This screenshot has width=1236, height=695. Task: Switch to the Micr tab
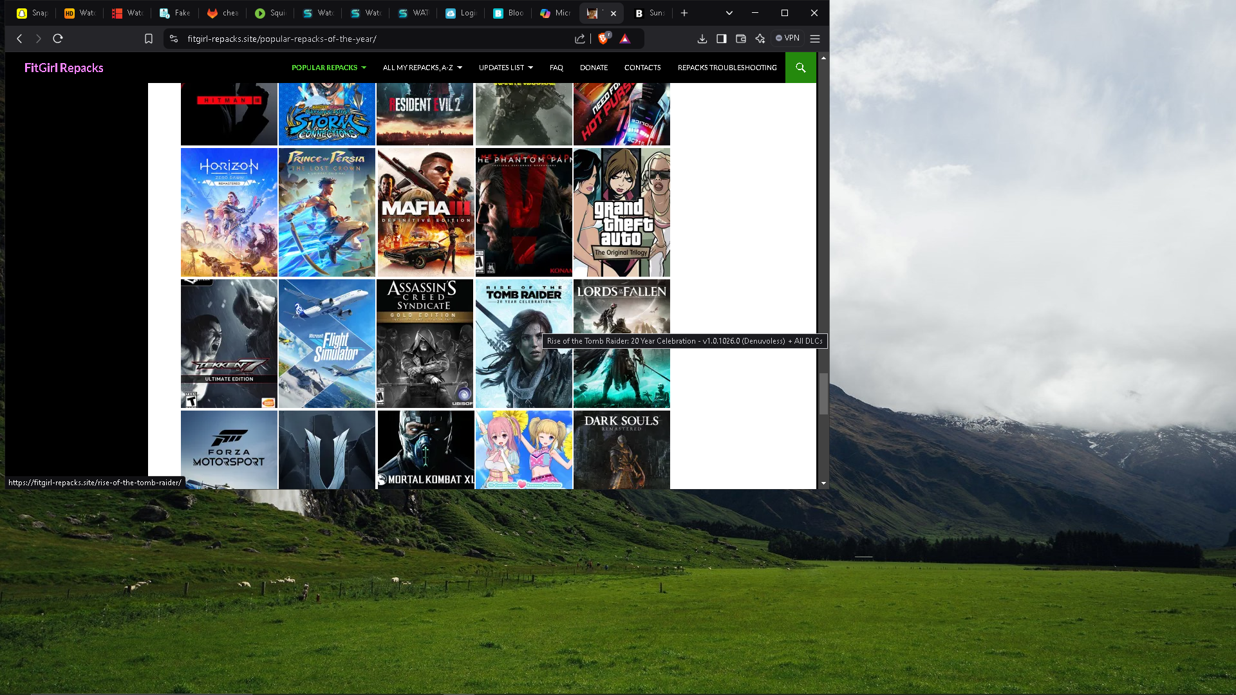click(556, 13)
